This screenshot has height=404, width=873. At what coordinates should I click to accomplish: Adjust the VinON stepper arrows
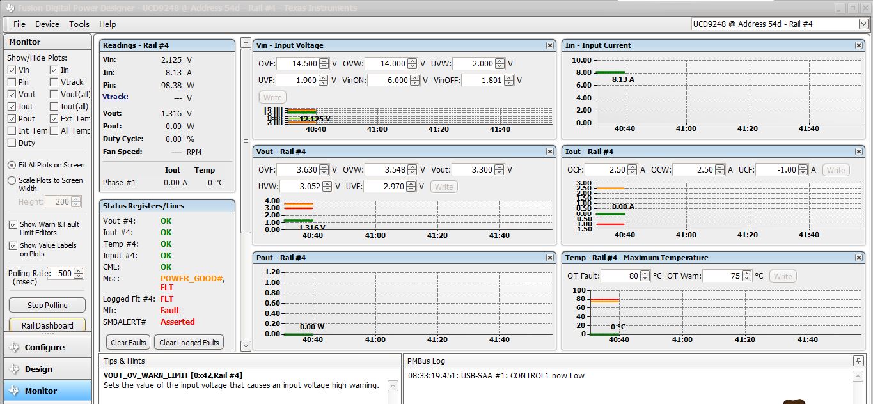(415, 81)
